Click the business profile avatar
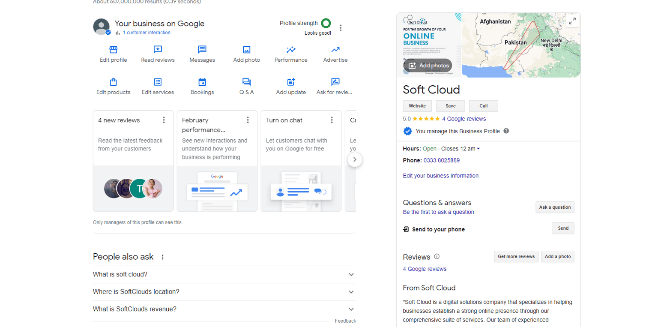This screenshot has height=327, width=658. point(102,27)
